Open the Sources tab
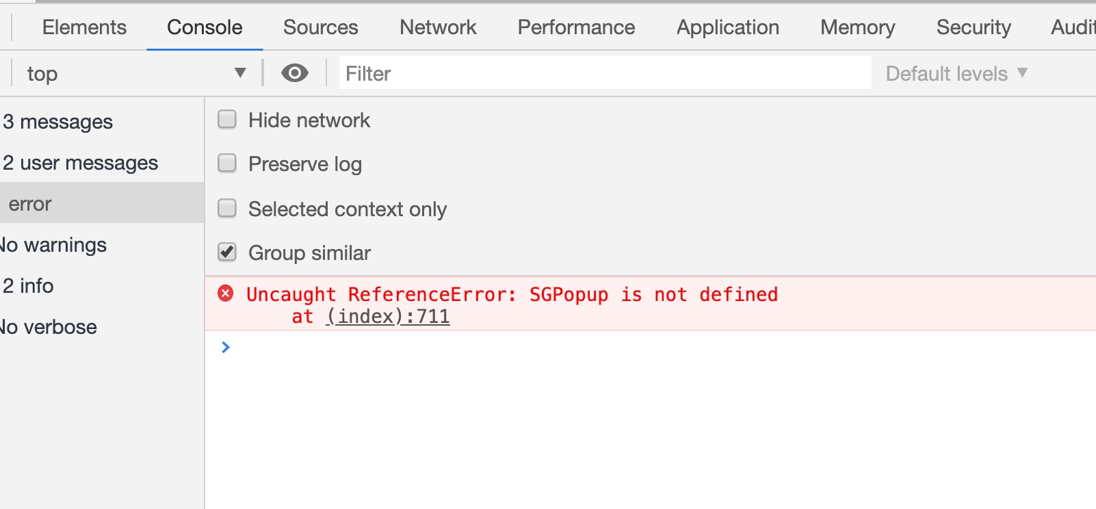This screenshot has height=509, width=1096. point(321,27)
